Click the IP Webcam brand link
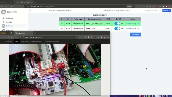The height and width of the screenshot is (97, 172). [8, 41]
